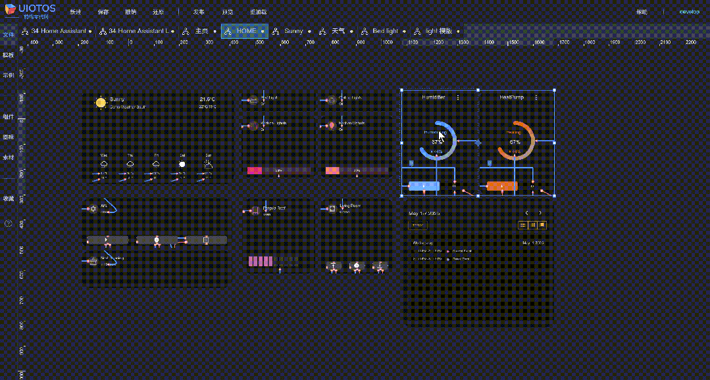This screenshot has width=710, height=380.
Task: Click the dot on the Sunny tab
Action: (309, 32)
